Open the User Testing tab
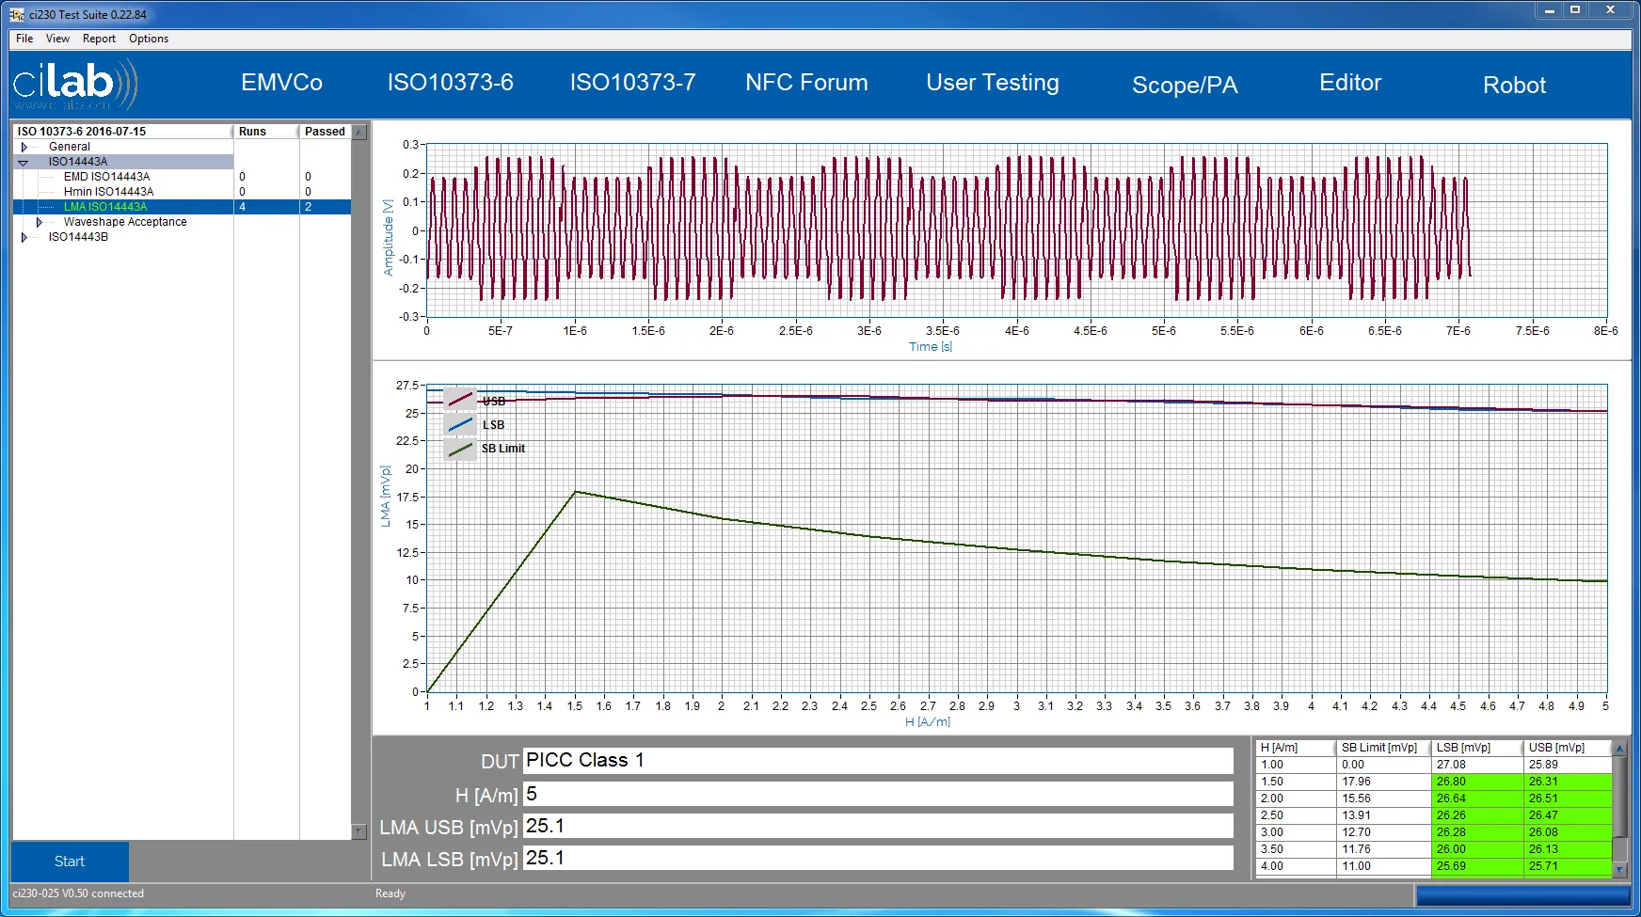Image resolution: width=1641 pixels, height=917 pixels. (x=993, y=83)
